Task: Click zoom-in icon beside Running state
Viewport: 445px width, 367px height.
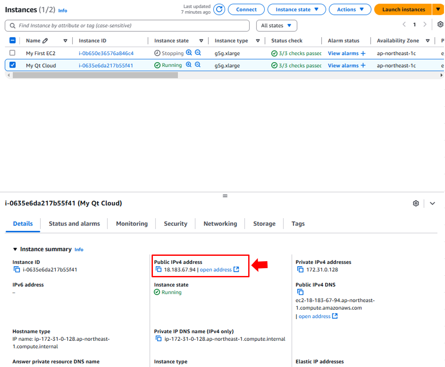Action: pyautogui.click(x=189, y=65)
